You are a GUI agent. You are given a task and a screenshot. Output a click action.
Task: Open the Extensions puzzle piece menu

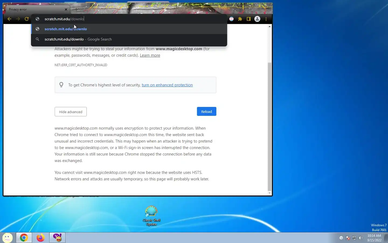[x=240, y=19]
